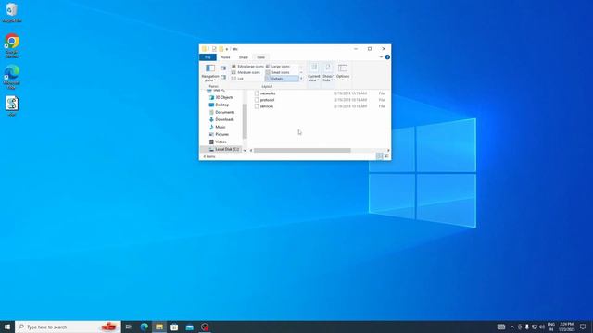
Task: Open folder Options button
Action: [x=343, y=72]
